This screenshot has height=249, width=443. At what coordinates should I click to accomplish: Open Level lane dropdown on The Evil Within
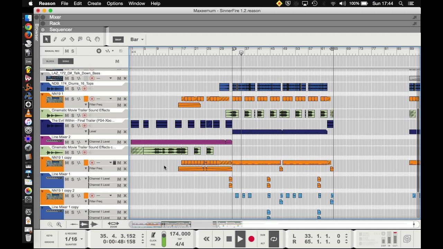point(86,132)
